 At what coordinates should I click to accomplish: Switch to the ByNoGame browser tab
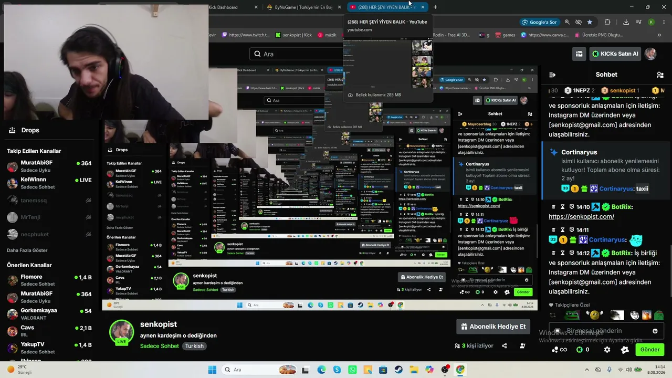(301, 7)
